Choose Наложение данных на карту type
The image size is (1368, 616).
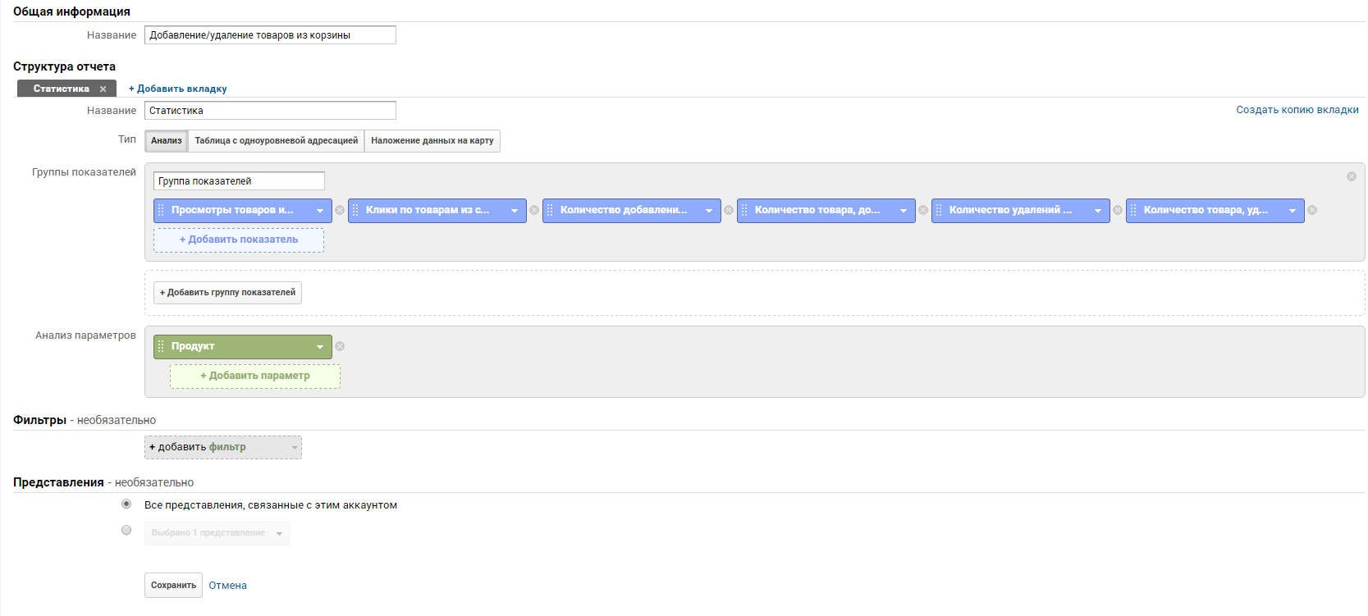(432, 141)
